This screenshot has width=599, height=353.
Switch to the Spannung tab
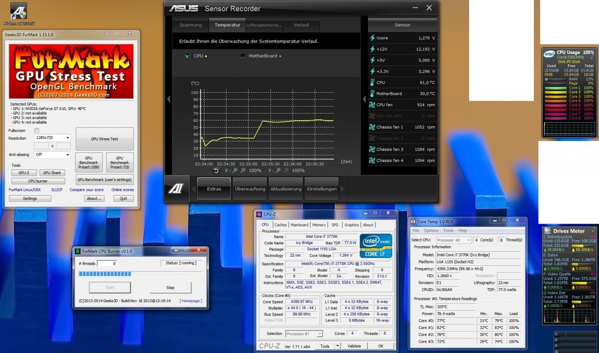point(190,25)
